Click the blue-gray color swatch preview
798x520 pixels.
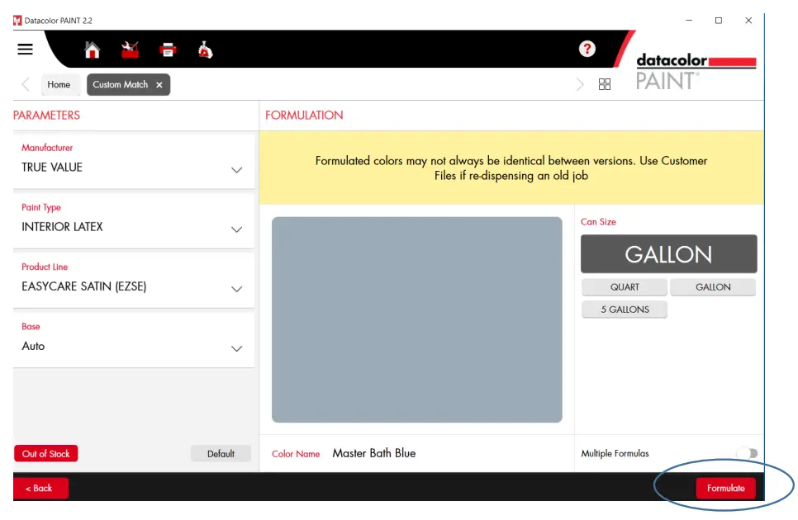[417, 319]
